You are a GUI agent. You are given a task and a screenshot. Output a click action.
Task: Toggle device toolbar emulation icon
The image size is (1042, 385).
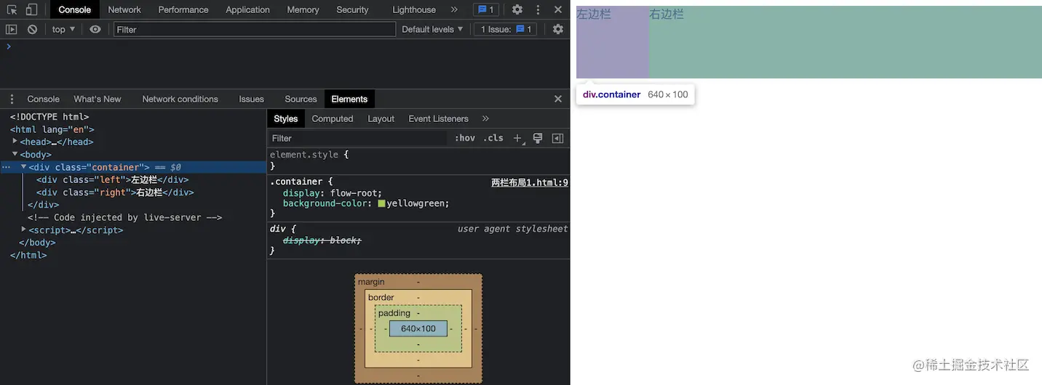31,9
